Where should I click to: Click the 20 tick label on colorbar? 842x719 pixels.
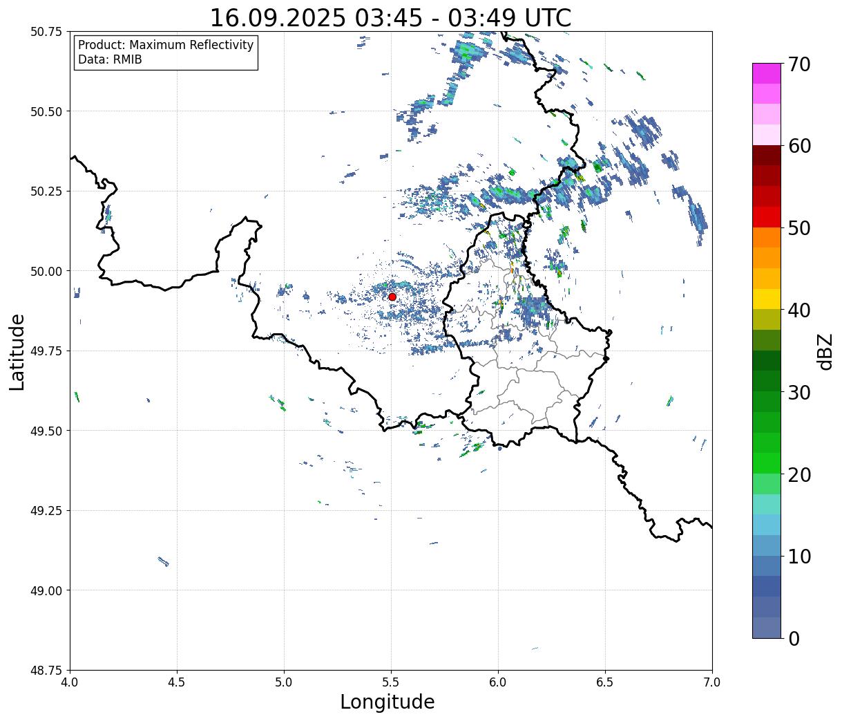pos(799,475)
